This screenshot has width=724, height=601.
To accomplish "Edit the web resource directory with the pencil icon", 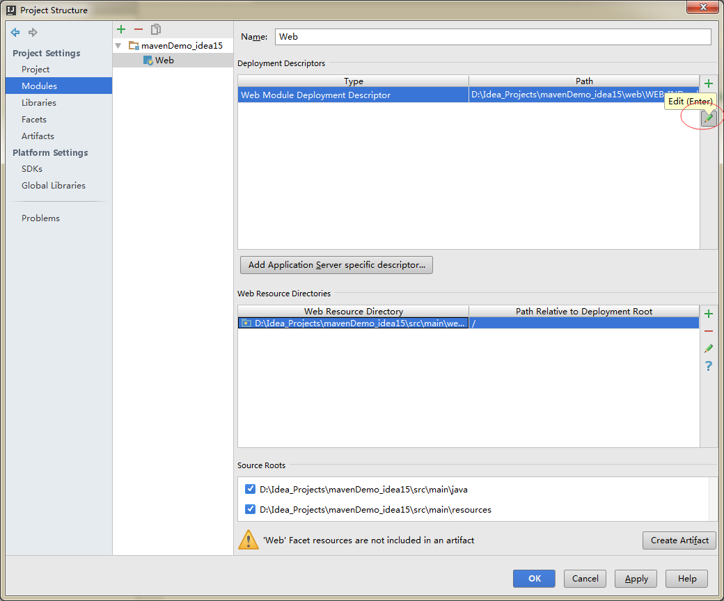I will click(x=709, y=348).
